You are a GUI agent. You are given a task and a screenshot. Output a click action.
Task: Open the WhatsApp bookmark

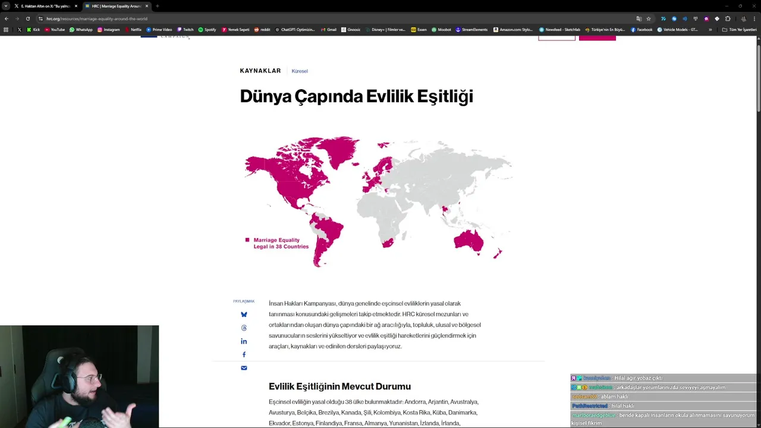81,30
